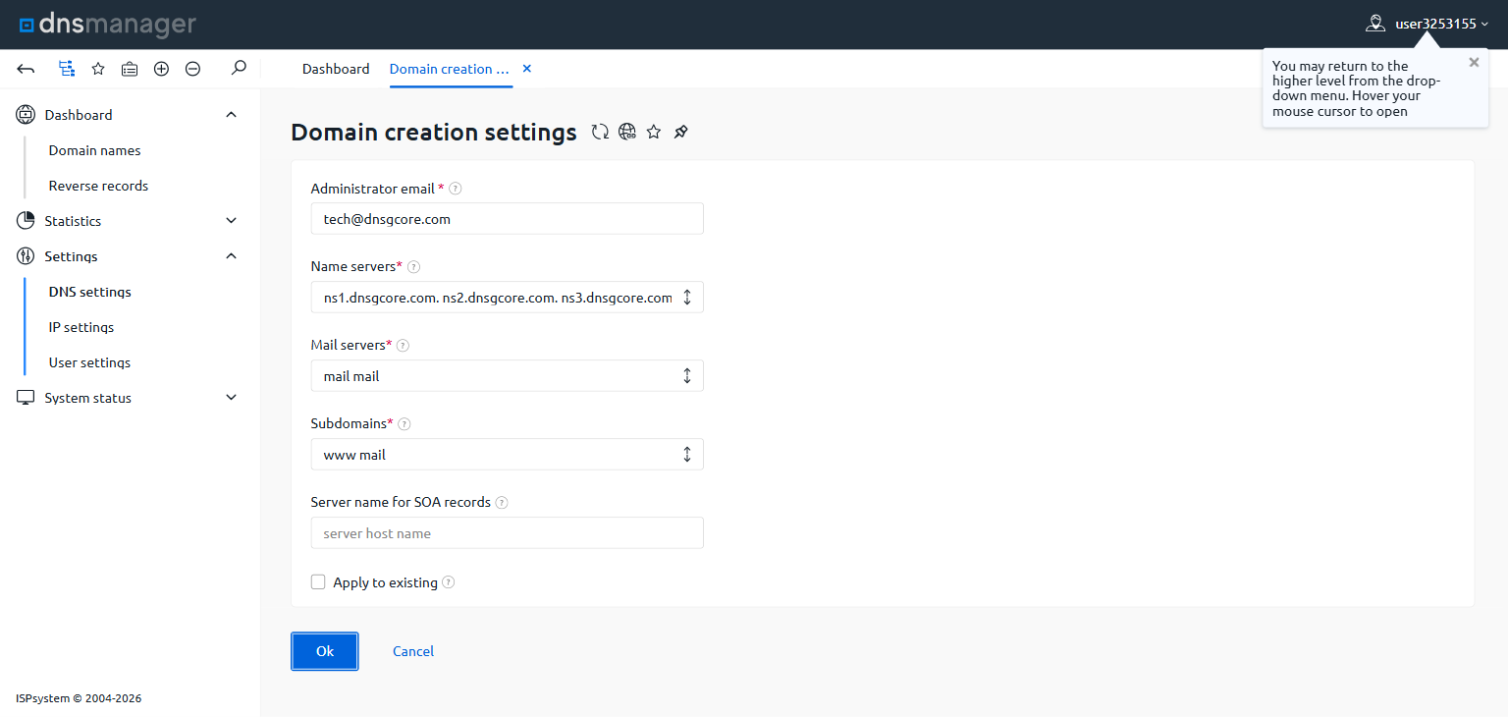Click the minus circle collapse-all icon
The image size is (1508, 717).
pyautogui.click(x=193, y=69)
